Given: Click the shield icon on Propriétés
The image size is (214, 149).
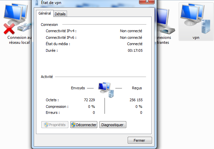Looking at the screenshot, I should click(46, 125).
